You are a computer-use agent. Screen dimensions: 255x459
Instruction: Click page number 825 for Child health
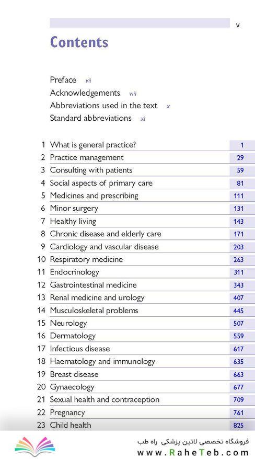(x=239, y=426)
